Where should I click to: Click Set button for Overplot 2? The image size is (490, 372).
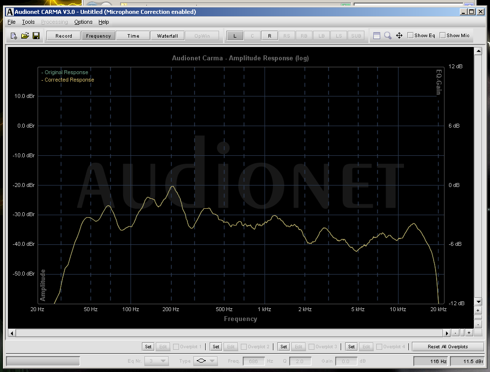pos(216,347)
